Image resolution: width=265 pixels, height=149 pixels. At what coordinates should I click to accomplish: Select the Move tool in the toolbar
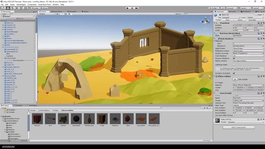click(x=8, y=8)
